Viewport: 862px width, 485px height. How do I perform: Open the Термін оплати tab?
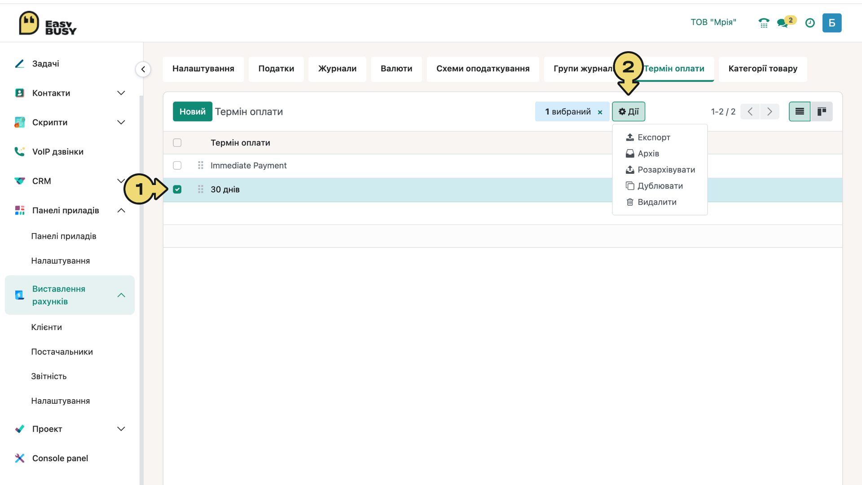pos(674,69)
